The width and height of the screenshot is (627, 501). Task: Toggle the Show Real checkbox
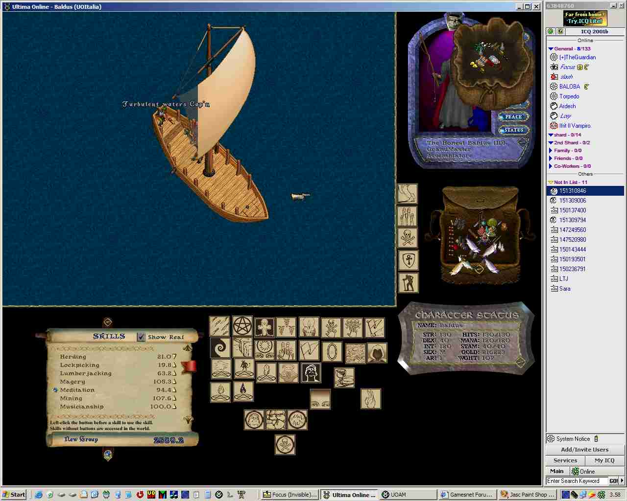click(141, 337)
